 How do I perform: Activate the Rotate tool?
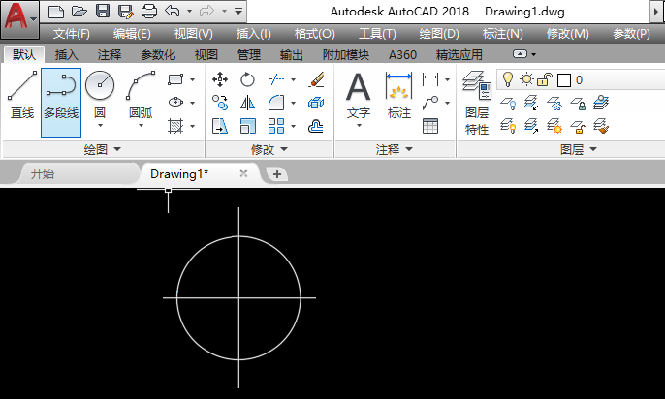coord(247,79)
